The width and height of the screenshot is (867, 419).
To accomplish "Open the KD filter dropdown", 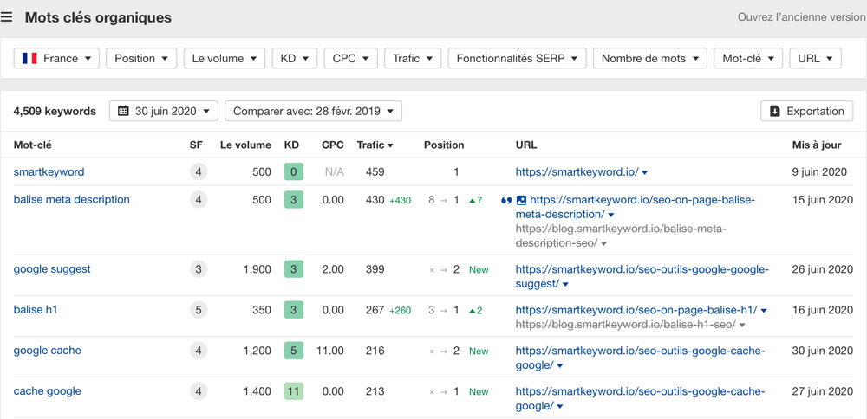I will pyautogui.click(x=295, y=59).
